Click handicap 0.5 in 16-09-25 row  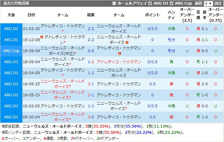click(153, 84)
